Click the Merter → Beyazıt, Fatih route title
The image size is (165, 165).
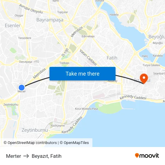tap(34, 156)
